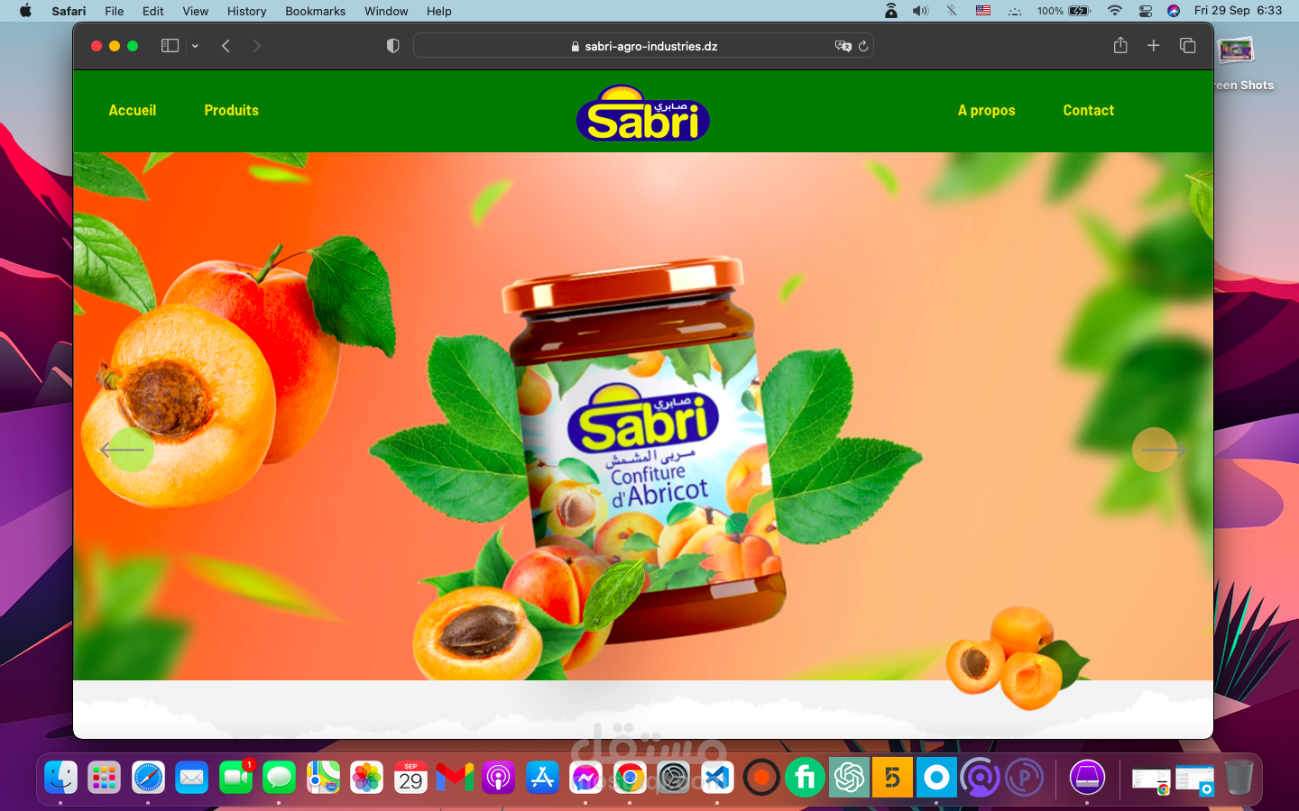Viewport: 1299px width, 811px height.
Task: Open Messenger from the Dock
Action: (x=585, y=777)
